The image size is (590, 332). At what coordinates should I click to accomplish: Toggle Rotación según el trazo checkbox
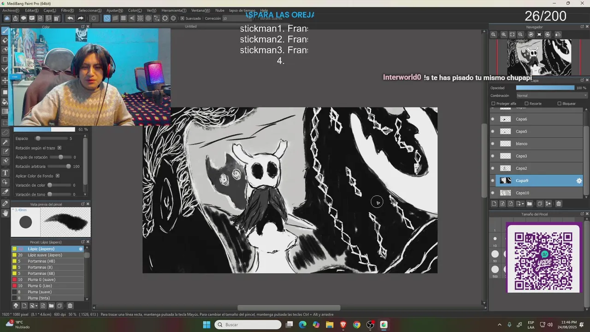coord(59,148)
